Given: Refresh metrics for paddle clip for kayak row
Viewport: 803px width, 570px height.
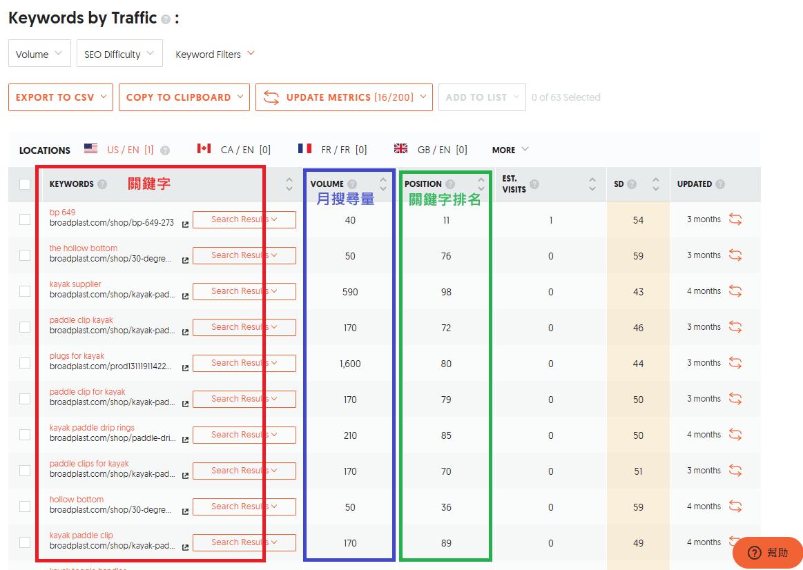Looking at the screenshot, I should (x=735, y=399).
